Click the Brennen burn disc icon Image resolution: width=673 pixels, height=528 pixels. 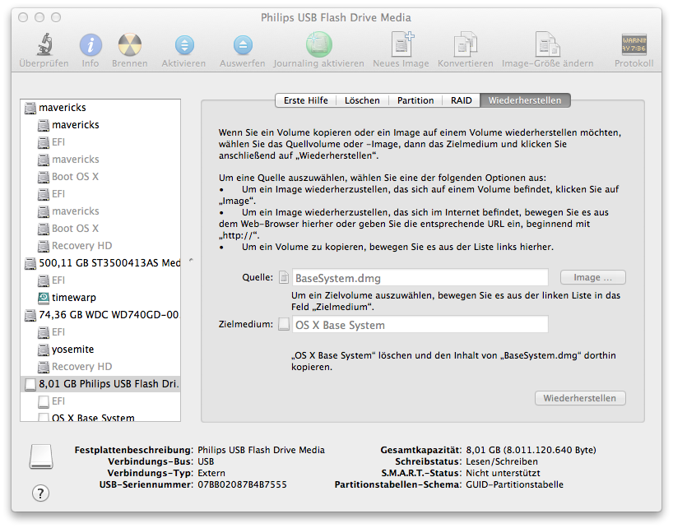(130, 44)
